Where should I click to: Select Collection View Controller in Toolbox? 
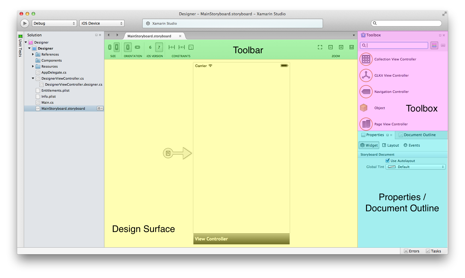[395, 60]
